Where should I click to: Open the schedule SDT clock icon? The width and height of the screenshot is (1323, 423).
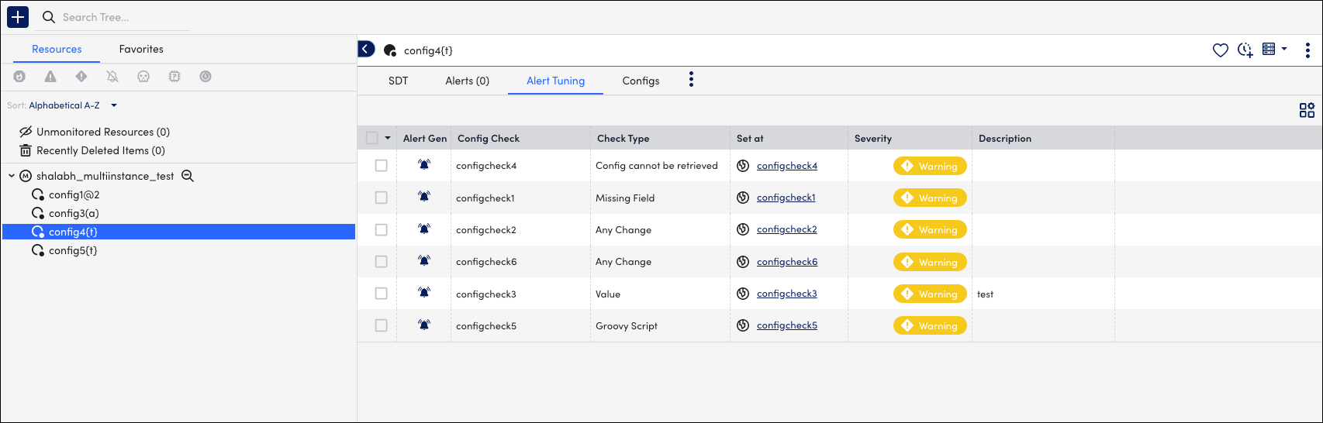point(1245,50)
